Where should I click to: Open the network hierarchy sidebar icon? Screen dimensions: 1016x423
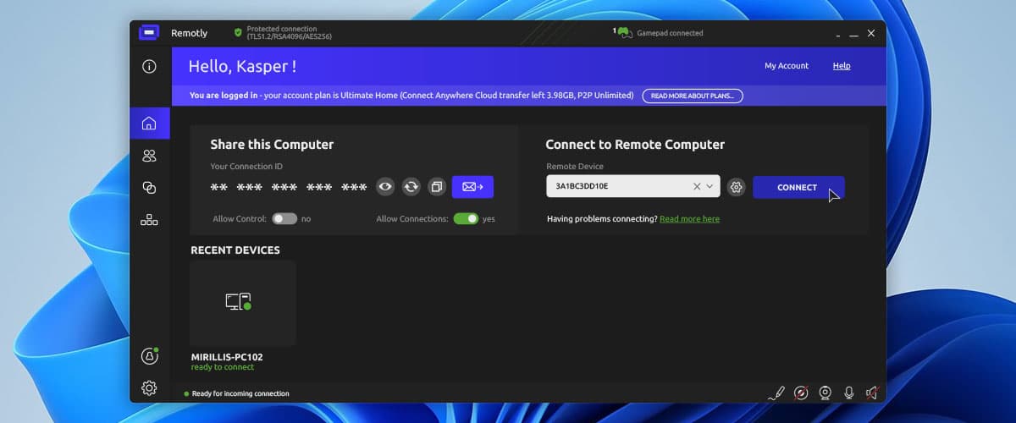click(x=149, y=220)
